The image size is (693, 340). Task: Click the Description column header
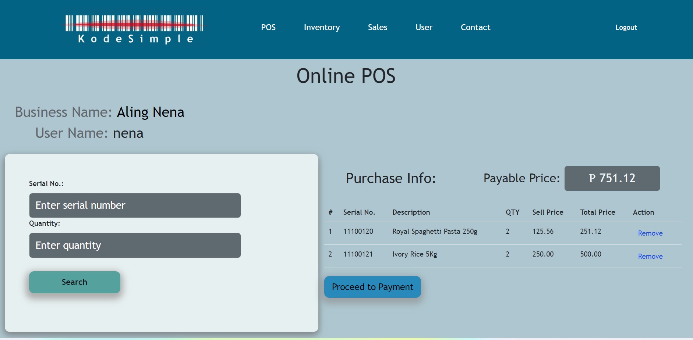411,212
